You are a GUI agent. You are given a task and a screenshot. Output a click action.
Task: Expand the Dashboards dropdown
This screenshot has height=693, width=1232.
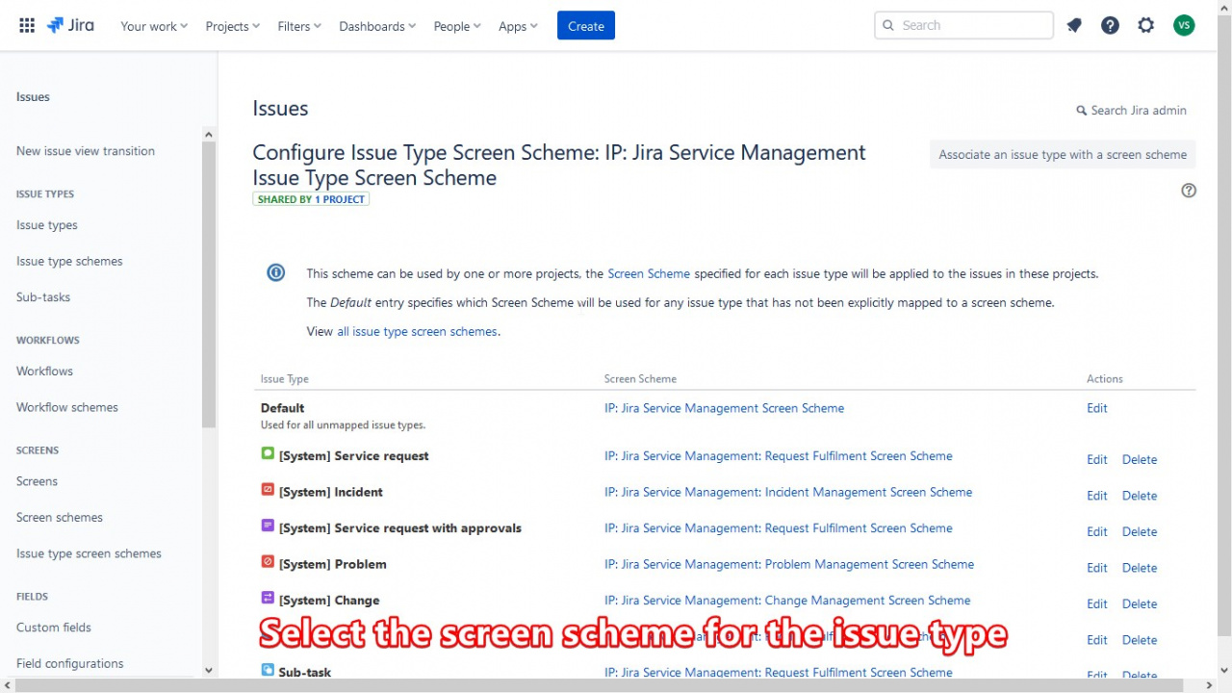click(x=377, y=26)
